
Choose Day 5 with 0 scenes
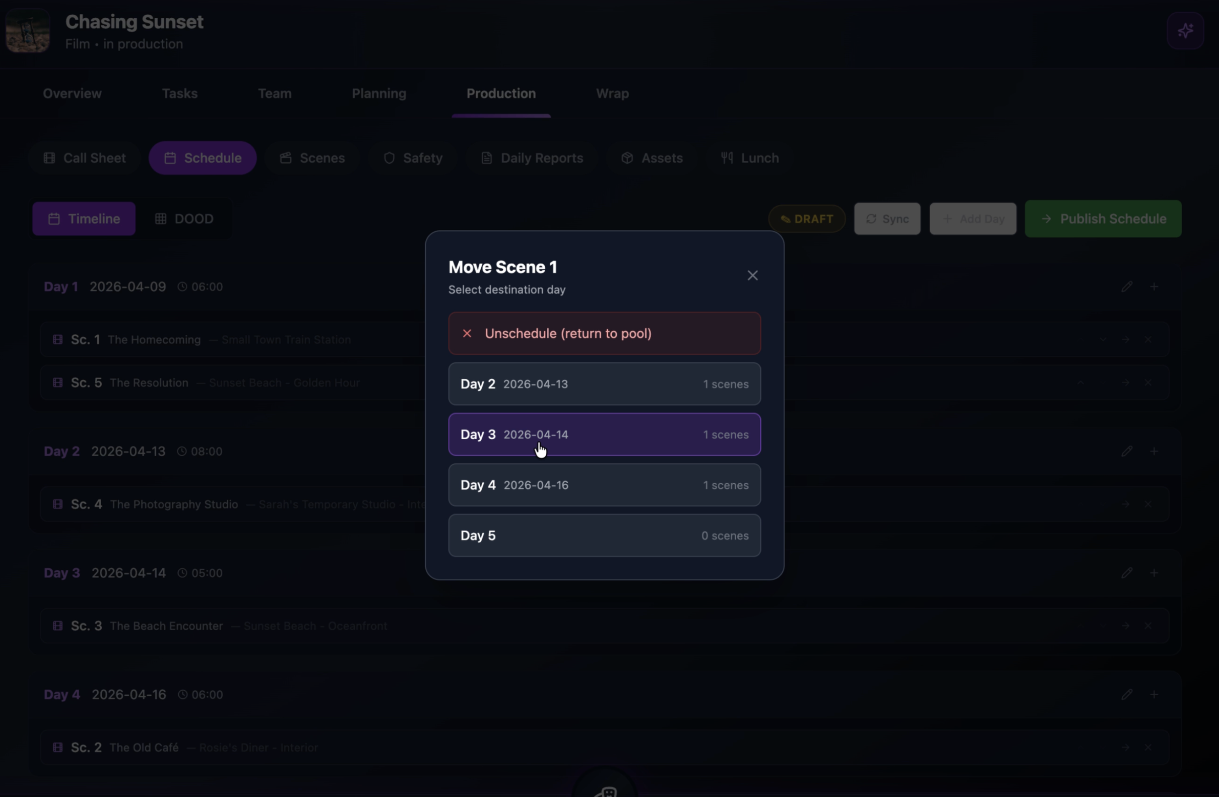(x=604, y=535)
